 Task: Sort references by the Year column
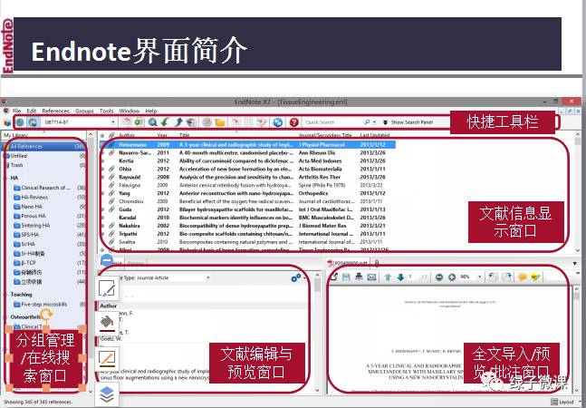click(162, 135)
